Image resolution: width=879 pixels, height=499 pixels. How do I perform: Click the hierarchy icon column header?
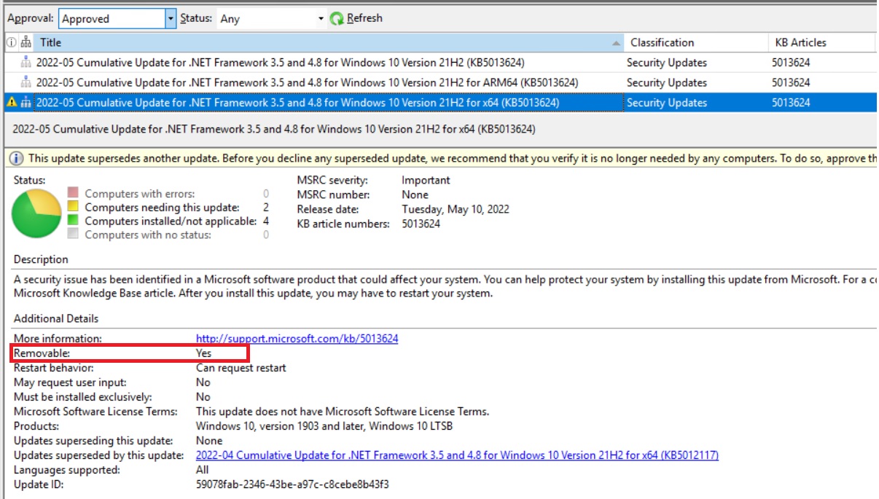[25, 42]
